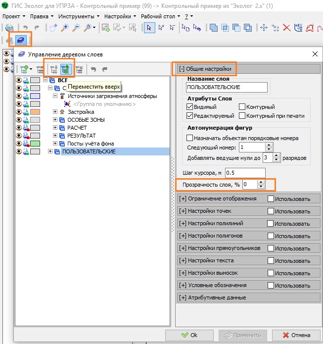Expand the ОСОБЫЕ ЗОНЫ tree node
The width and height of the screenshot is (323, 344).
pos(55,120)
